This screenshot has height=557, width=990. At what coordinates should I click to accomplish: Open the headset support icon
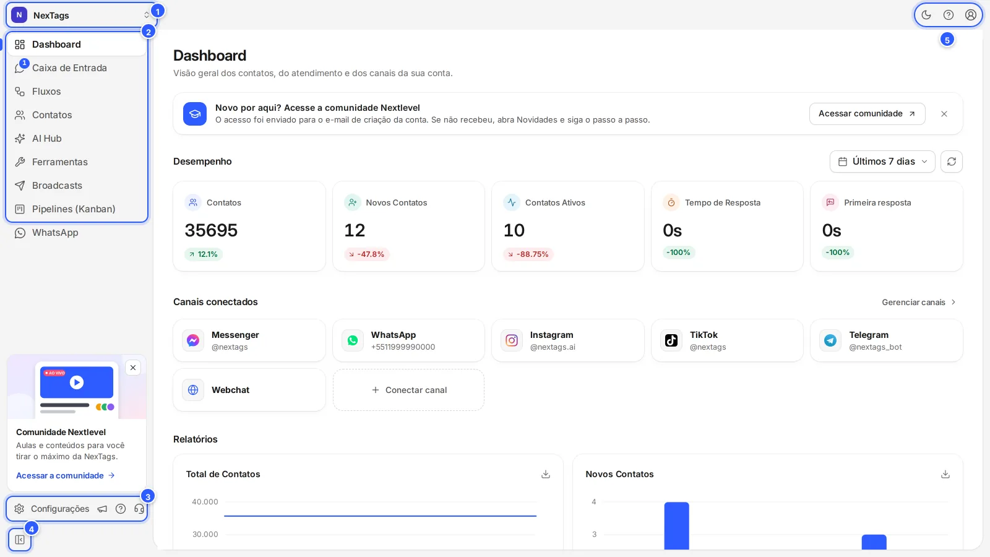pyautogui.click(x=139, y=509)
